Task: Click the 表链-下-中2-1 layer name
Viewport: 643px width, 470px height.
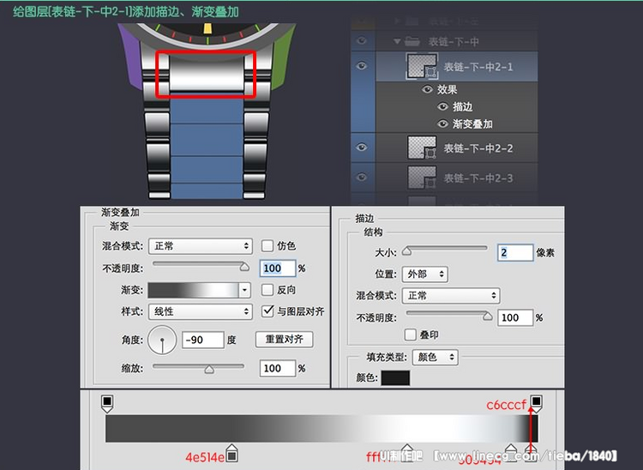Action: click(478, 67)
